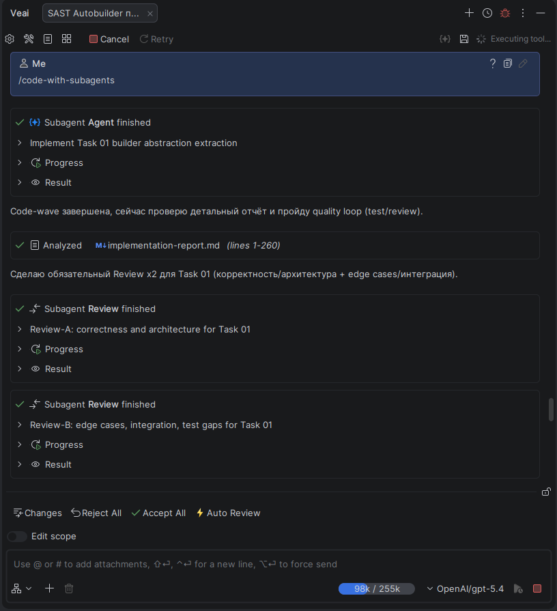Image resolution: width=557 pixels, height=611 pixels.
Task: Click the red bug debug icon
Action: tap(505, 13)
